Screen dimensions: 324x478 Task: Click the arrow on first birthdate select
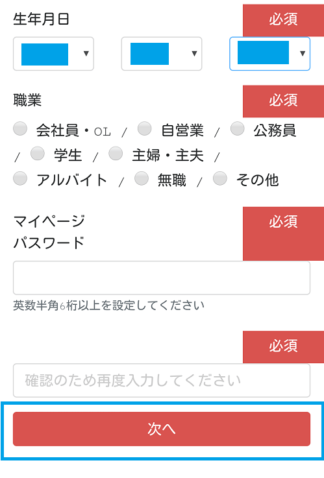[x=86, y=54]
